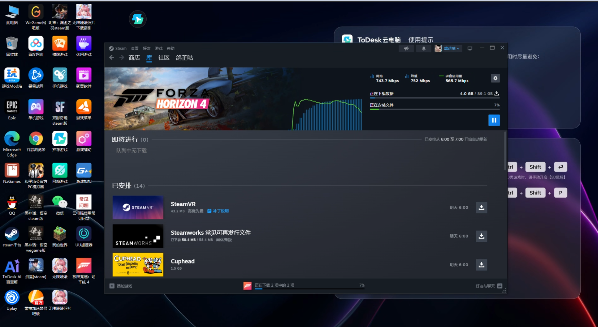The image size is (598, 327).
Task: Switch to the 商店 tab
Action: 134,58
